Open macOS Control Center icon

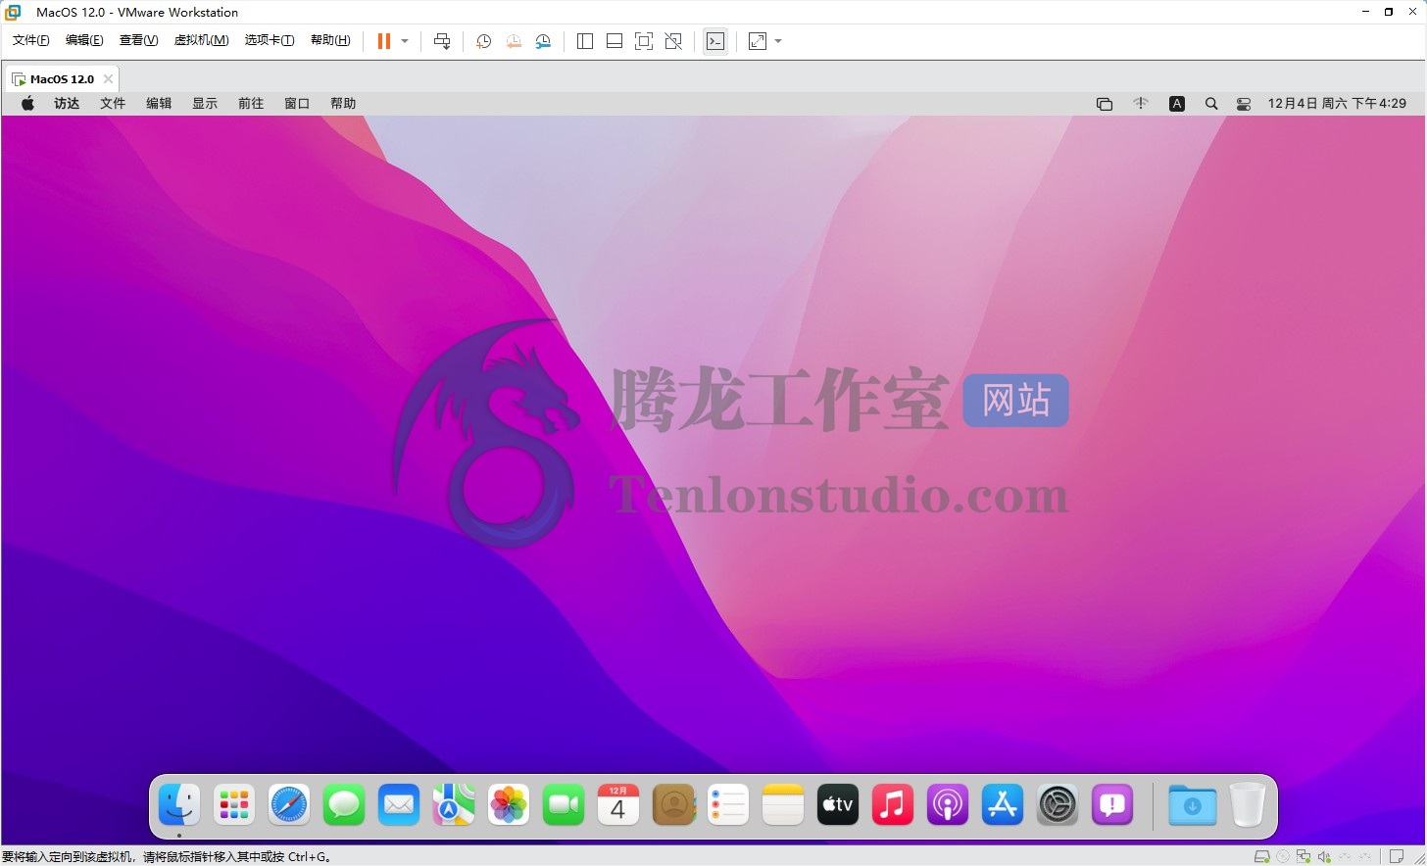coord(1244,104)
